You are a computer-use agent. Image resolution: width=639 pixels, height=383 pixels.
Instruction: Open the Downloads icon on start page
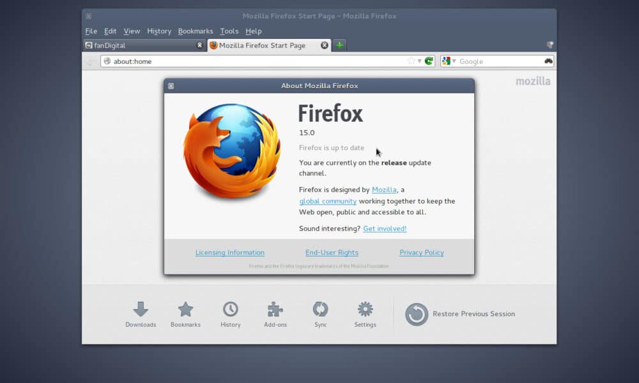[141, 310]
